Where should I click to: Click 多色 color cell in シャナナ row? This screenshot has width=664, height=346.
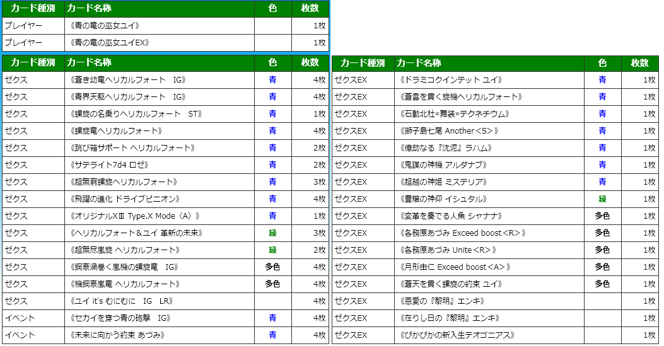(602, 216)
